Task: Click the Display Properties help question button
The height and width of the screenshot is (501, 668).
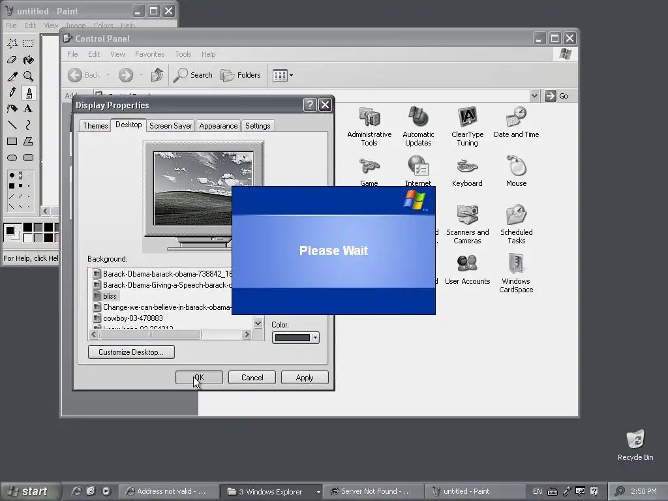Action: (310, 105)
